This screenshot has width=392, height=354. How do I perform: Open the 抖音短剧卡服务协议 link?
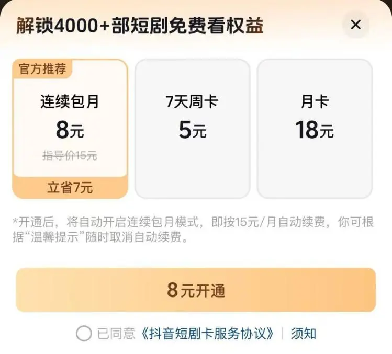click(208, 334)
